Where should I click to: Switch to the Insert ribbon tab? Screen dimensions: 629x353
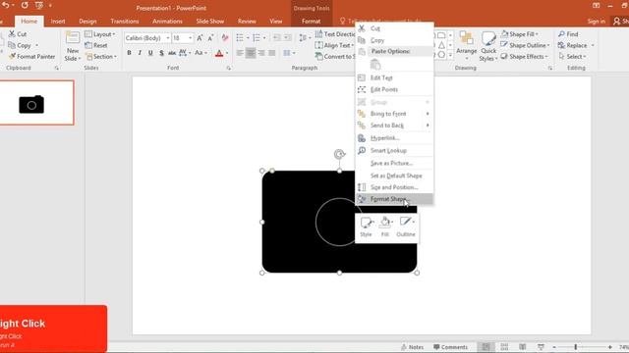point(58,22)
